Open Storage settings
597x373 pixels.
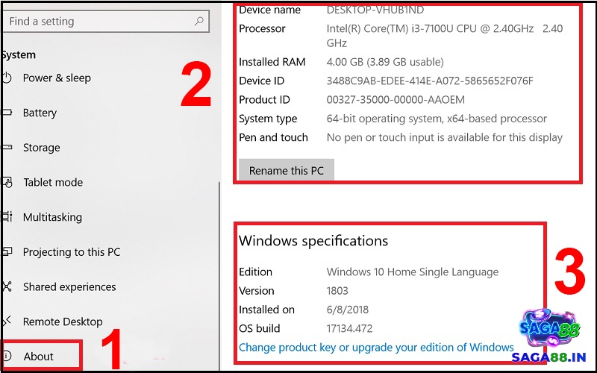pyautogui.click(x=42, y=148)
